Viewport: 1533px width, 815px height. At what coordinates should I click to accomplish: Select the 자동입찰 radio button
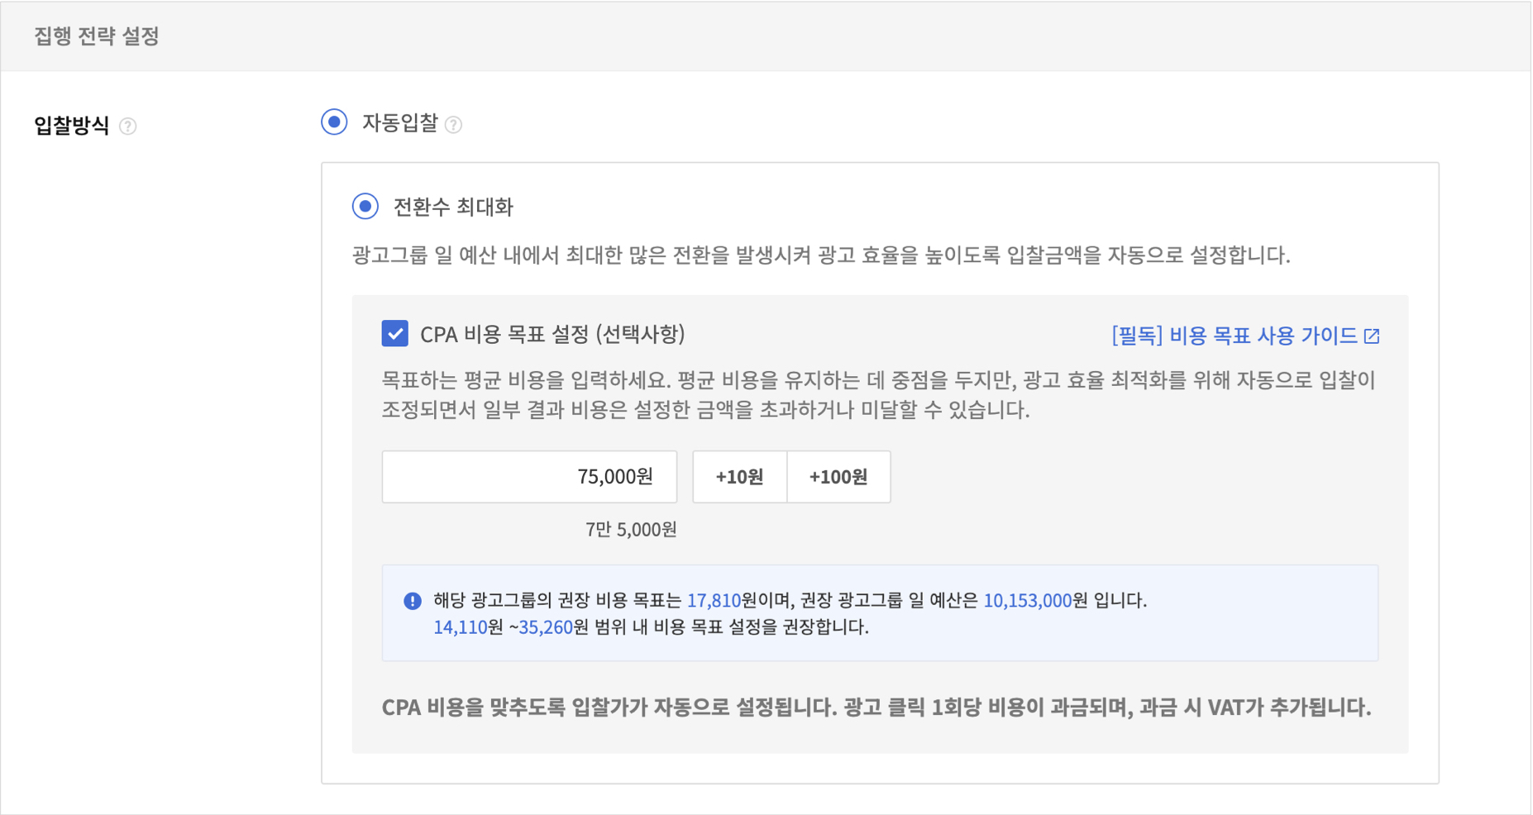click(334, 122)
